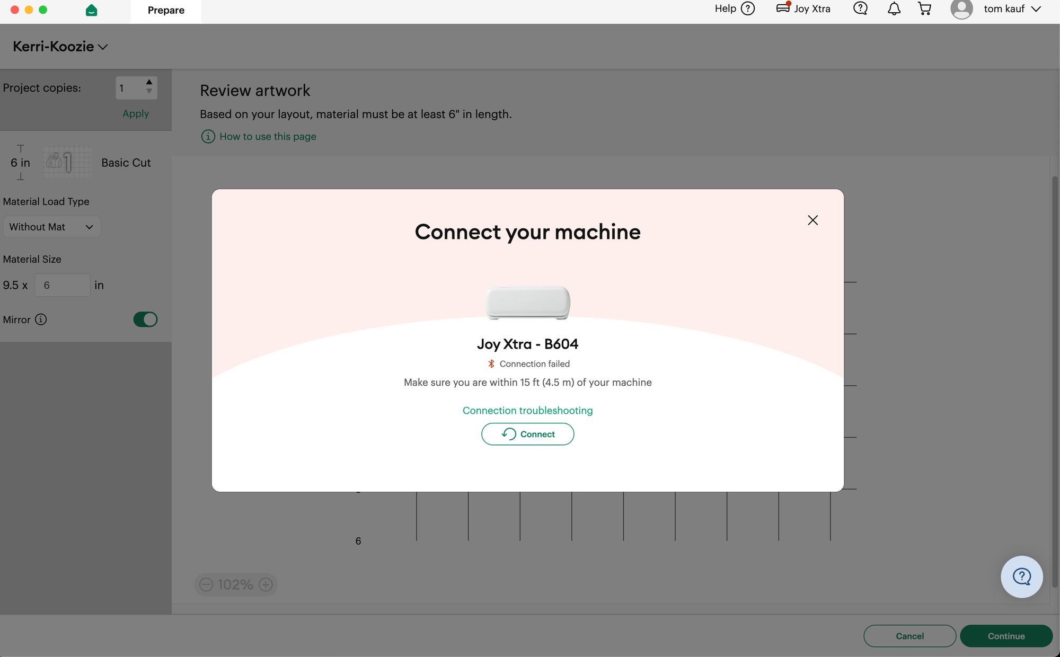
Task: Click the 102% zoom level text
Action: pos(235,584)
